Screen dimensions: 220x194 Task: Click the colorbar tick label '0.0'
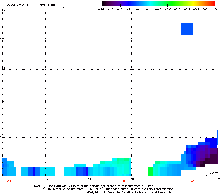[x=205, y=10]
